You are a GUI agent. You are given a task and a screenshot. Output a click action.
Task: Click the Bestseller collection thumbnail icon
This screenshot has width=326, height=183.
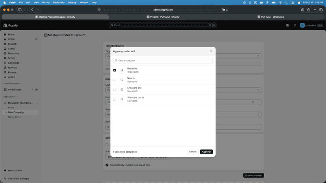click(x=122, y=70)
